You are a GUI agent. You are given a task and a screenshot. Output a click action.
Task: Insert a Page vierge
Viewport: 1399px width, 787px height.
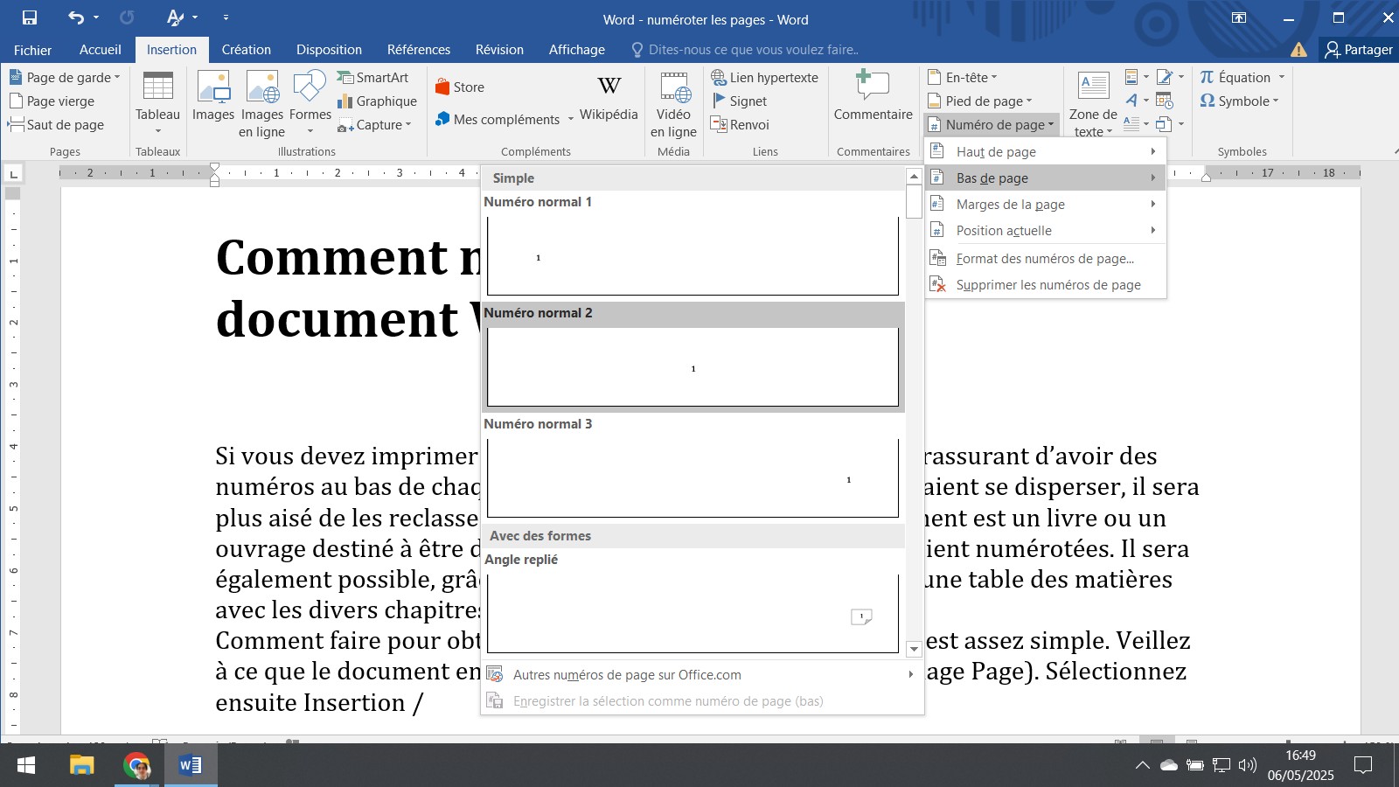tap(52, 101)
